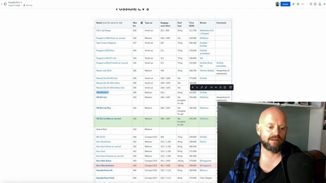Add comment with last floating toolbar icon
Image resolution: width=326 pixels, height=183 pixels.
click(x=230, y=87)
